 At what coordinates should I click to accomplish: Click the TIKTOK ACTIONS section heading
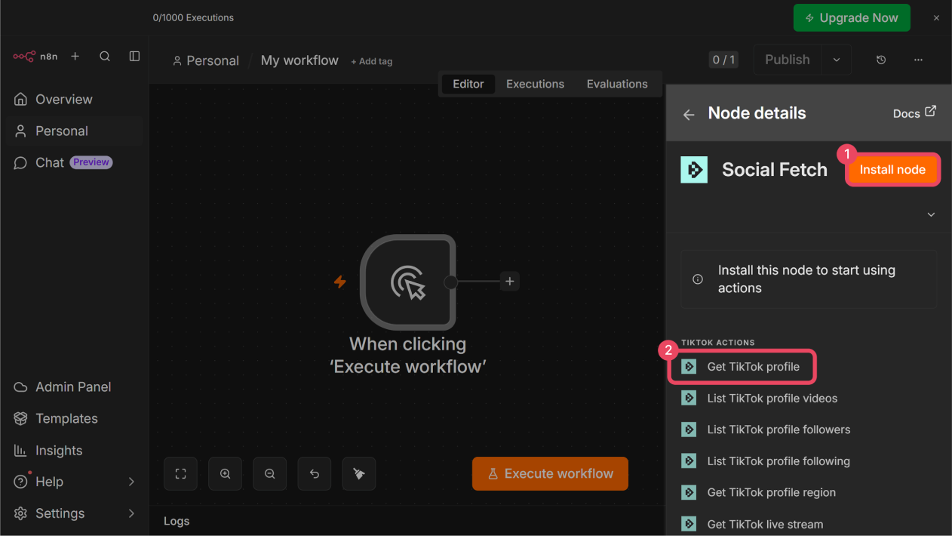718,343
